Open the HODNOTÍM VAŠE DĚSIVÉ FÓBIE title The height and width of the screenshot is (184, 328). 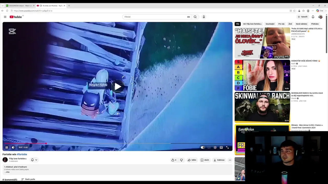coord(305,61)
